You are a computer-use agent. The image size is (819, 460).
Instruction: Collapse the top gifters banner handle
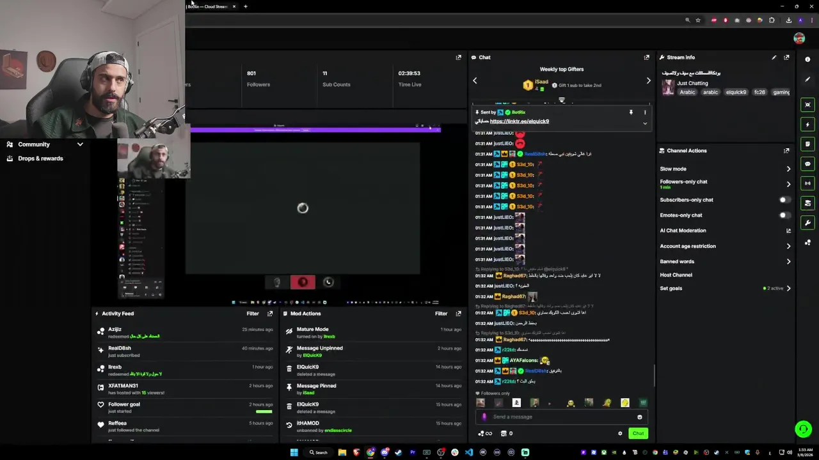pyautogui.click(x=562, y=100)
